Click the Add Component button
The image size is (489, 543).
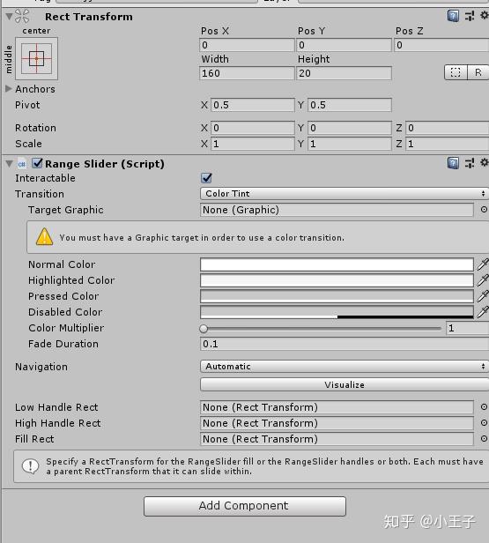245,506
